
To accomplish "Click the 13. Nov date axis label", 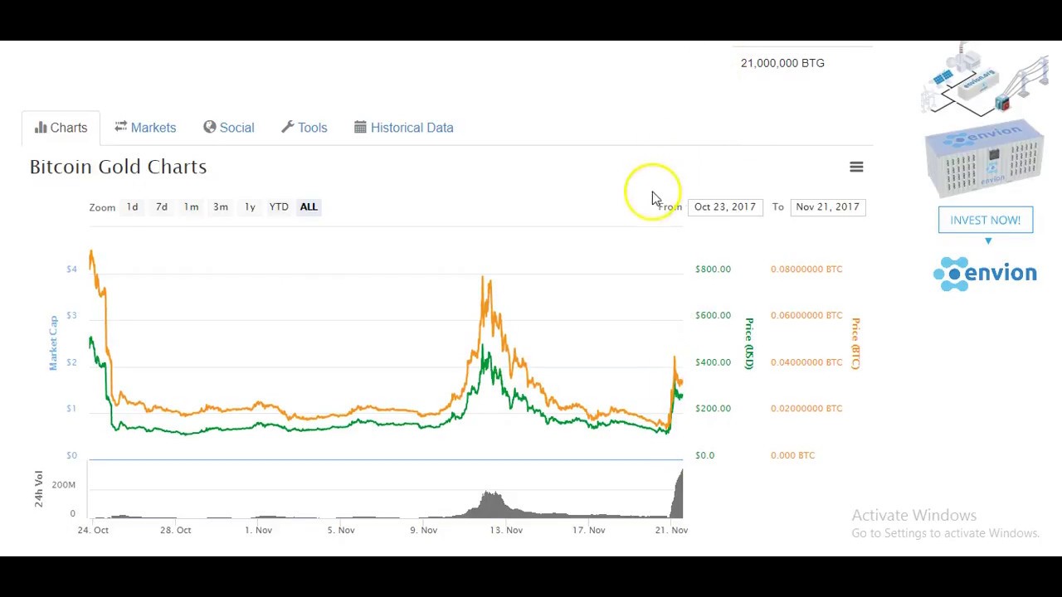I will tap(506, 530).
